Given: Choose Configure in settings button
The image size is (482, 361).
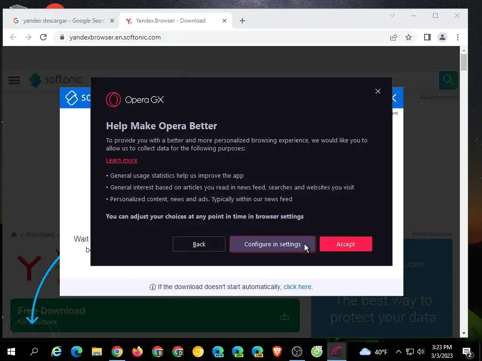Looking at the screenshot, I should [273, 244].
